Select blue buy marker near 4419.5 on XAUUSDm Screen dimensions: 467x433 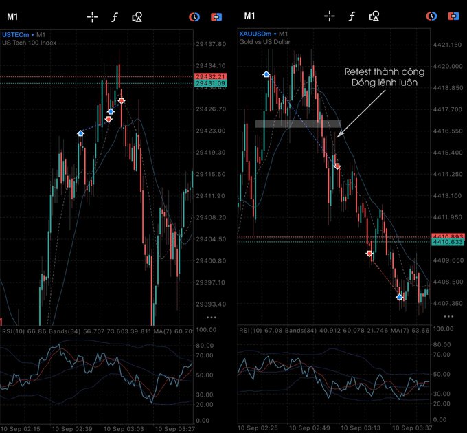pos(266,74)
